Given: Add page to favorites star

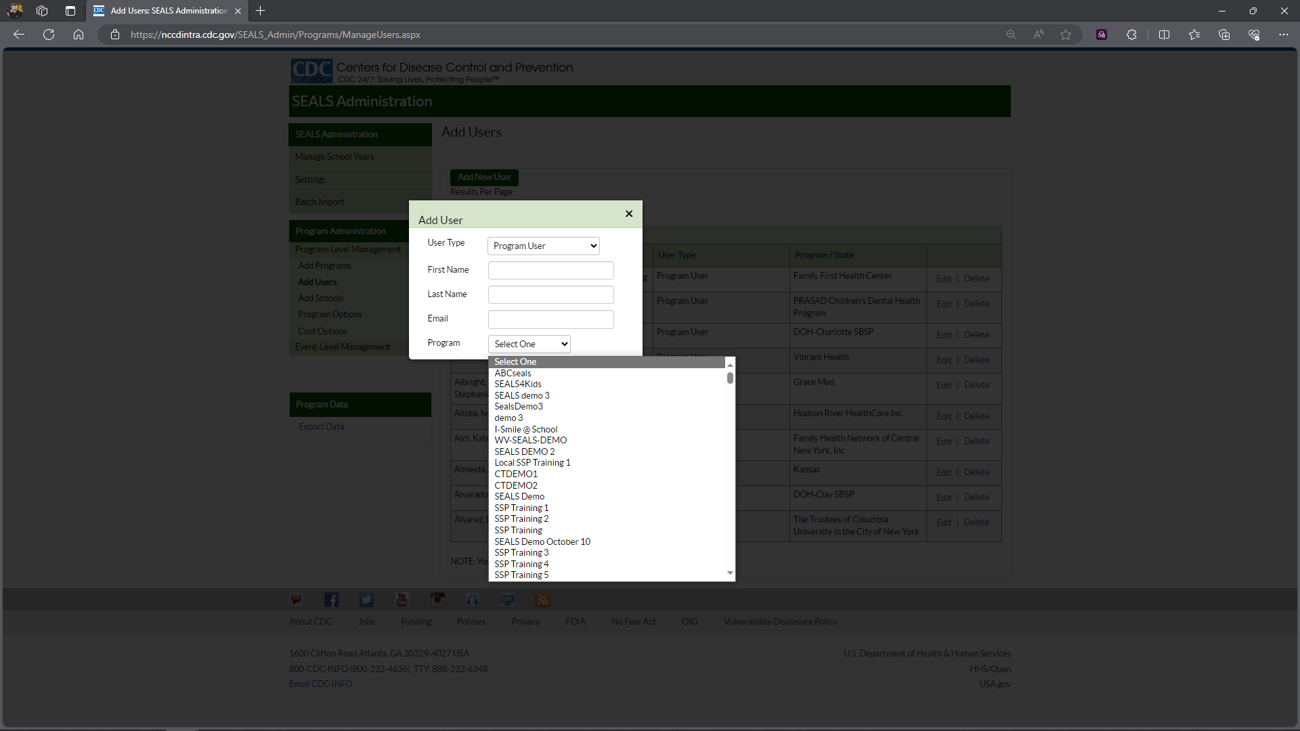Looking at the screenshot, I should coord(1066,35).
